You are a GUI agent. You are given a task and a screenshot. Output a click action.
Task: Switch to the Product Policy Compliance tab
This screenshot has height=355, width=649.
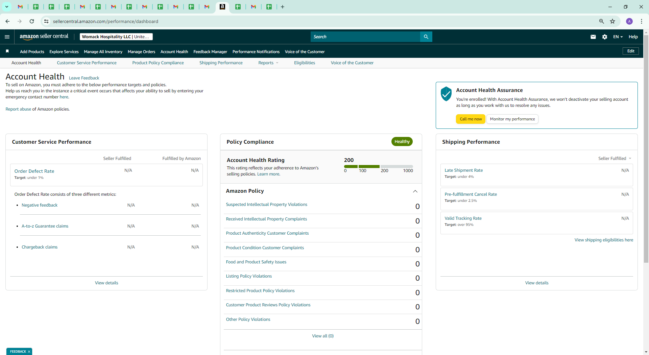pyautogui.click(x=158, y=63)
